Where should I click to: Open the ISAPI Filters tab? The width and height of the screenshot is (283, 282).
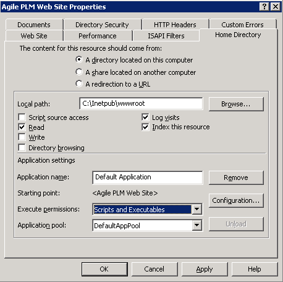point(166,36)
